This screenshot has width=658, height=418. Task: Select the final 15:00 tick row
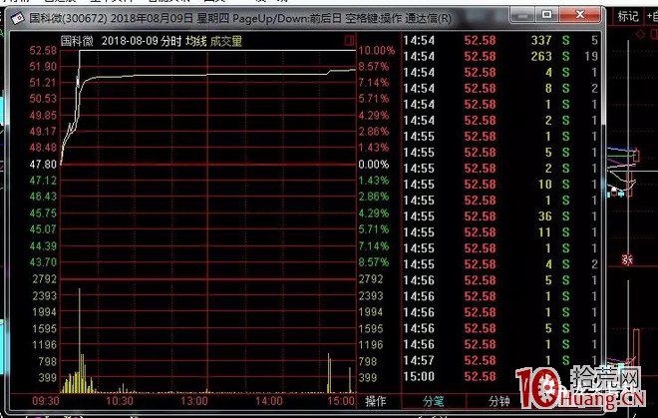click(x=501, y=376)
